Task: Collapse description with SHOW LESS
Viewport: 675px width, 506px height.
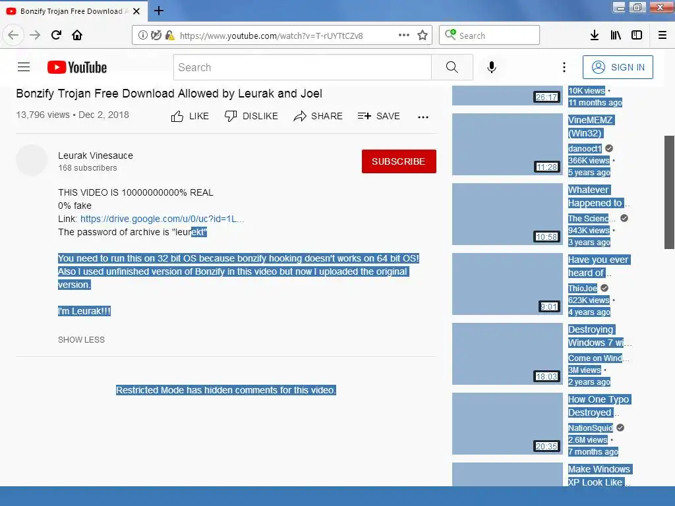Action: pos(81,340)
